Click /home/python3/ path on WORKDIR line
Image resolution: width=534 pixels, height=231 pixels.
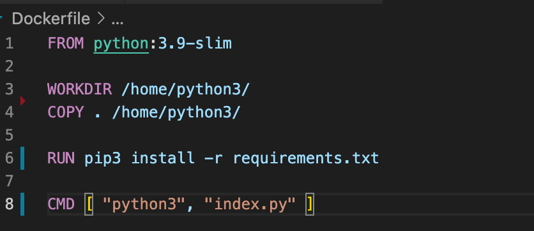point(186,90)
